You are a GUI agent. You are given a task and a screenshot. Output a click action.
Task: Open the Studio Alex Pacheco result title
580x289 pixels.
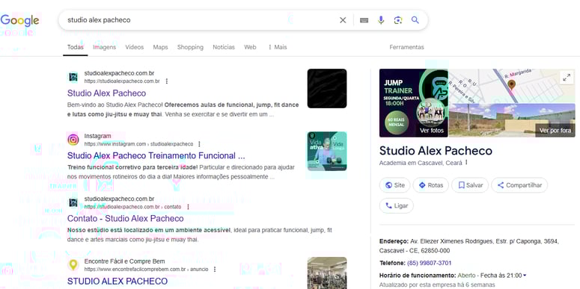pyautogui.click(x=106, y=93)
